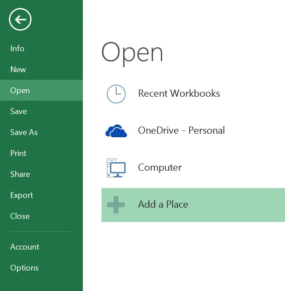Open the Account settings page
285x291 pixels.
click(x=25, y=247)
